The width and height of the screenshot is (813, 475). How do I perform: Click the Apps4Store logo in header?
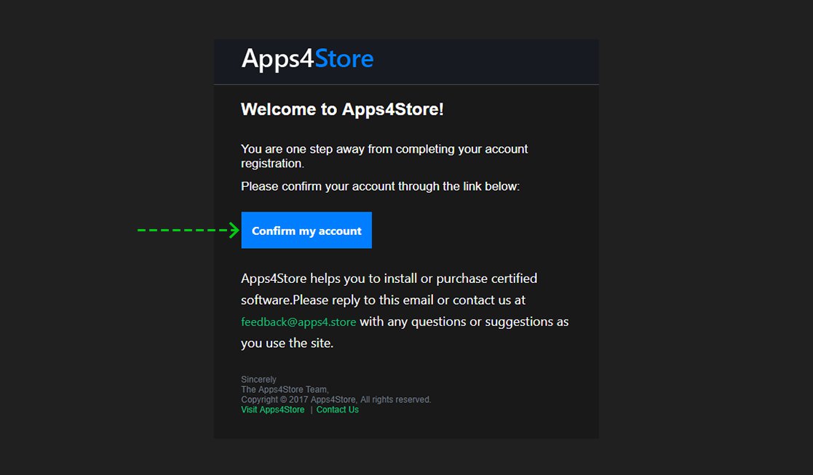pyautogui.click(x=307, y=59)
